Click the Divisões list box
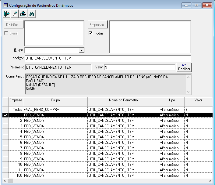 [55, 33]
